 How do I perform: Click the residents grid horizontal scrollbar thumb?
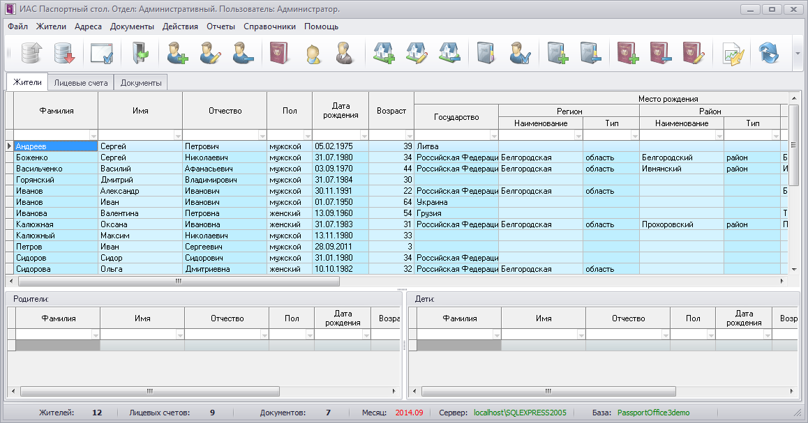click(178, 282)
